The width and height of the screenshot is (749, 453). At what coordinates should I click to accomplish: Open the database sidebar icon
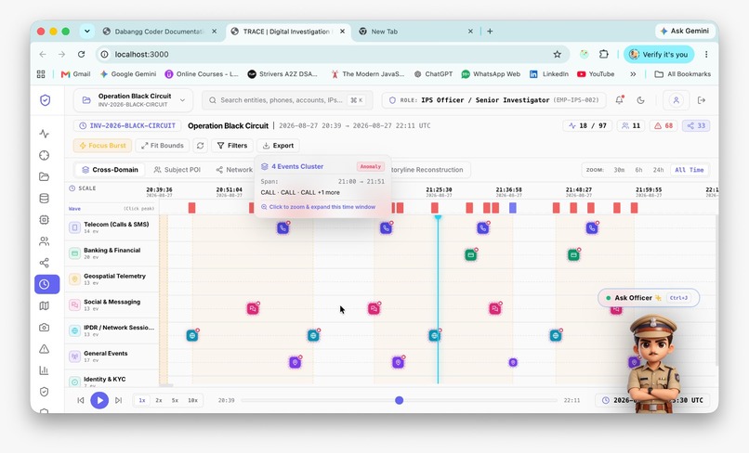[45, 198]
